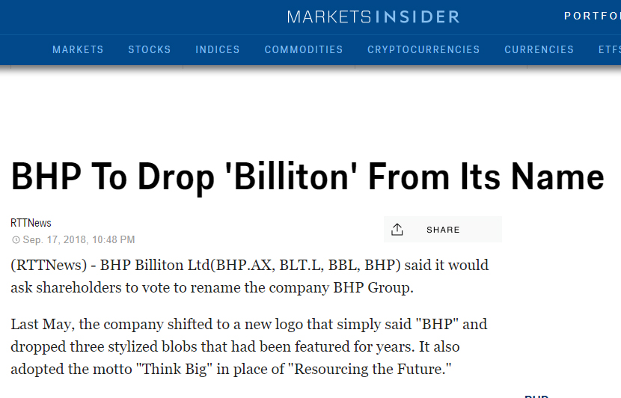Open the partially visible ETFs nav item

pyautogui.click(x=609, y=49)
